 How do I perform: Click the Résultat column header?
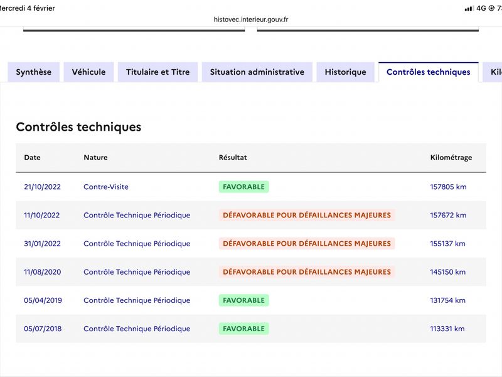(x=233, y=158)
